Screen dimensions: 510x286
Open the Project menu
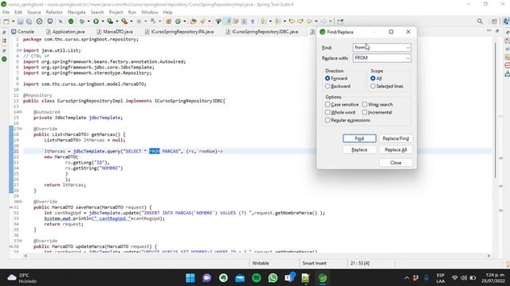(116, 13)
